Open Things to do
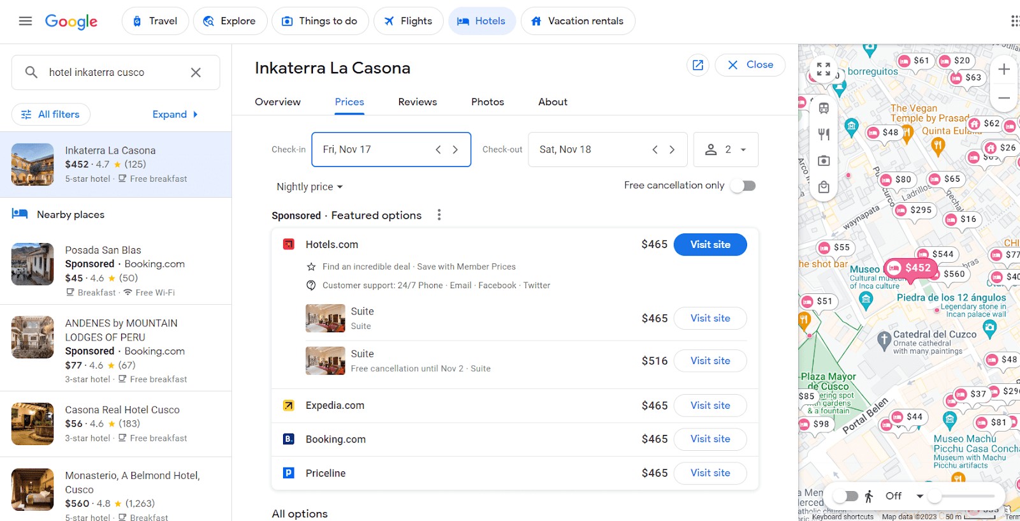 click(320, 21)
